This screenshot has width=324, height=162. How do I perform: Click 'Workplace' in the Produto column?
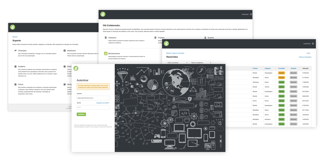(256, 82)
